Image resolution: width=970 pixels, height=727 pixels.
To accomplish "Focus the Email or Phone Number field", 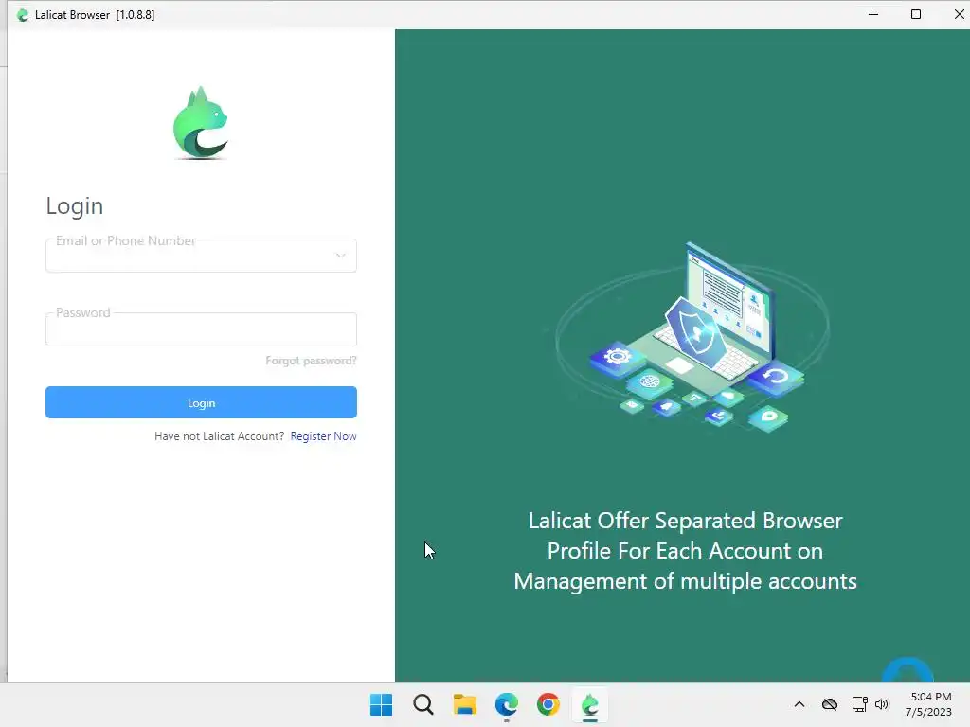I will tap(201, 256).
